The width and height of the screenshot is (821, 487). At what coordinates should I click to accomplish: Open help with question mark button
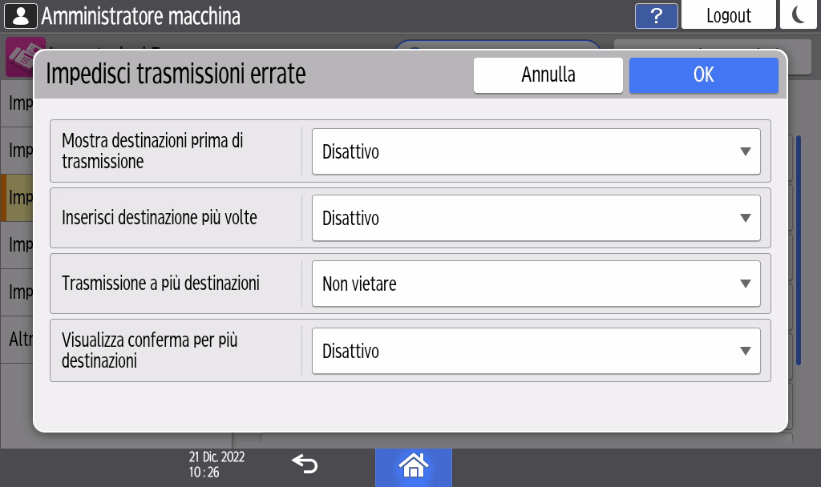[656, 16]
